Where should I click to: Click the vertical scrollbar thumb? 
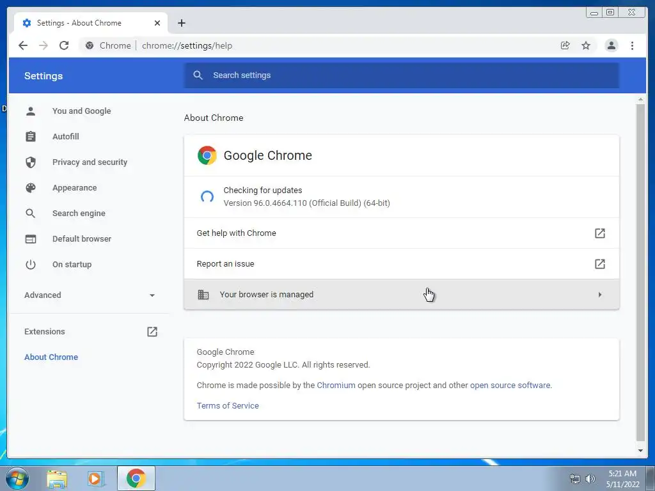(x=640, y=272)
